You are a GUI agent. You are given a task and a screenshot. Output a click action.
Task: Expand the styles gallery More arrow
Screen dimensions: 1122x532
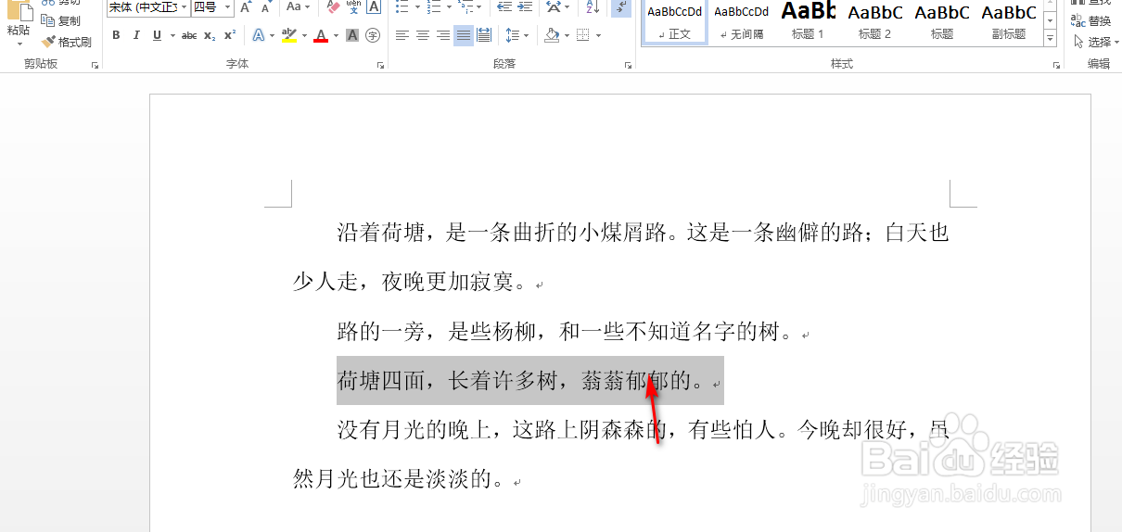pos(1050,40)
